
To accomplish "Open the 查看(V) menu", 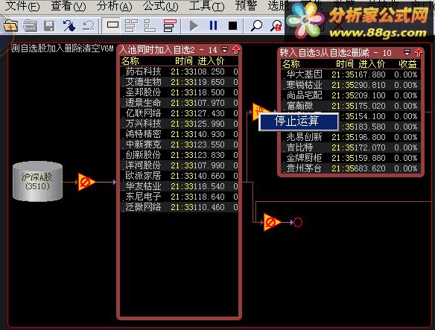I will pyautogui.click(x=69, y=6).
